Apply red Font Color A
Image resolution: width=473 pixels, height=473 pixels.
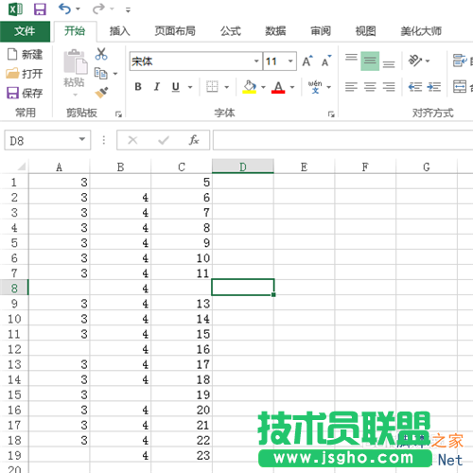click(x=278, y=87)
